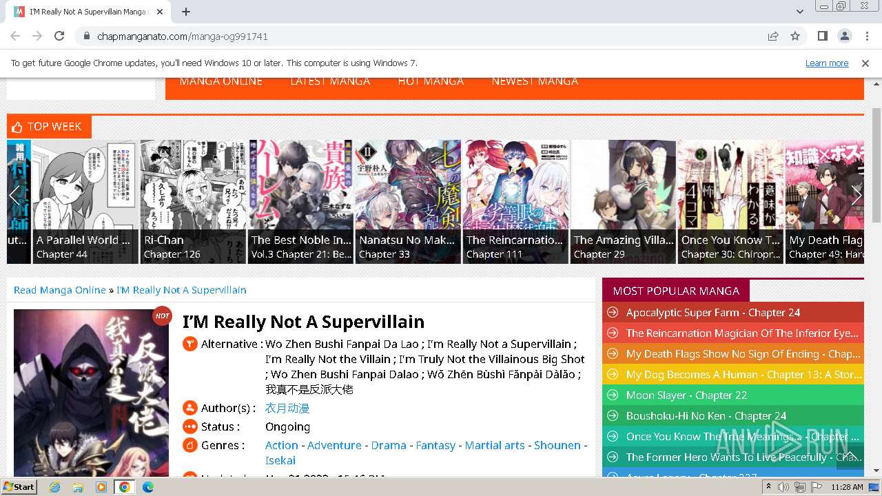Show hidden system tray icons
Viewport: 882px width, 496px height.
tap(769, 487)
